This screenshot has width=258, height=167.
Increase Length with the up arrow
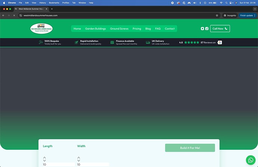(44, 158)
